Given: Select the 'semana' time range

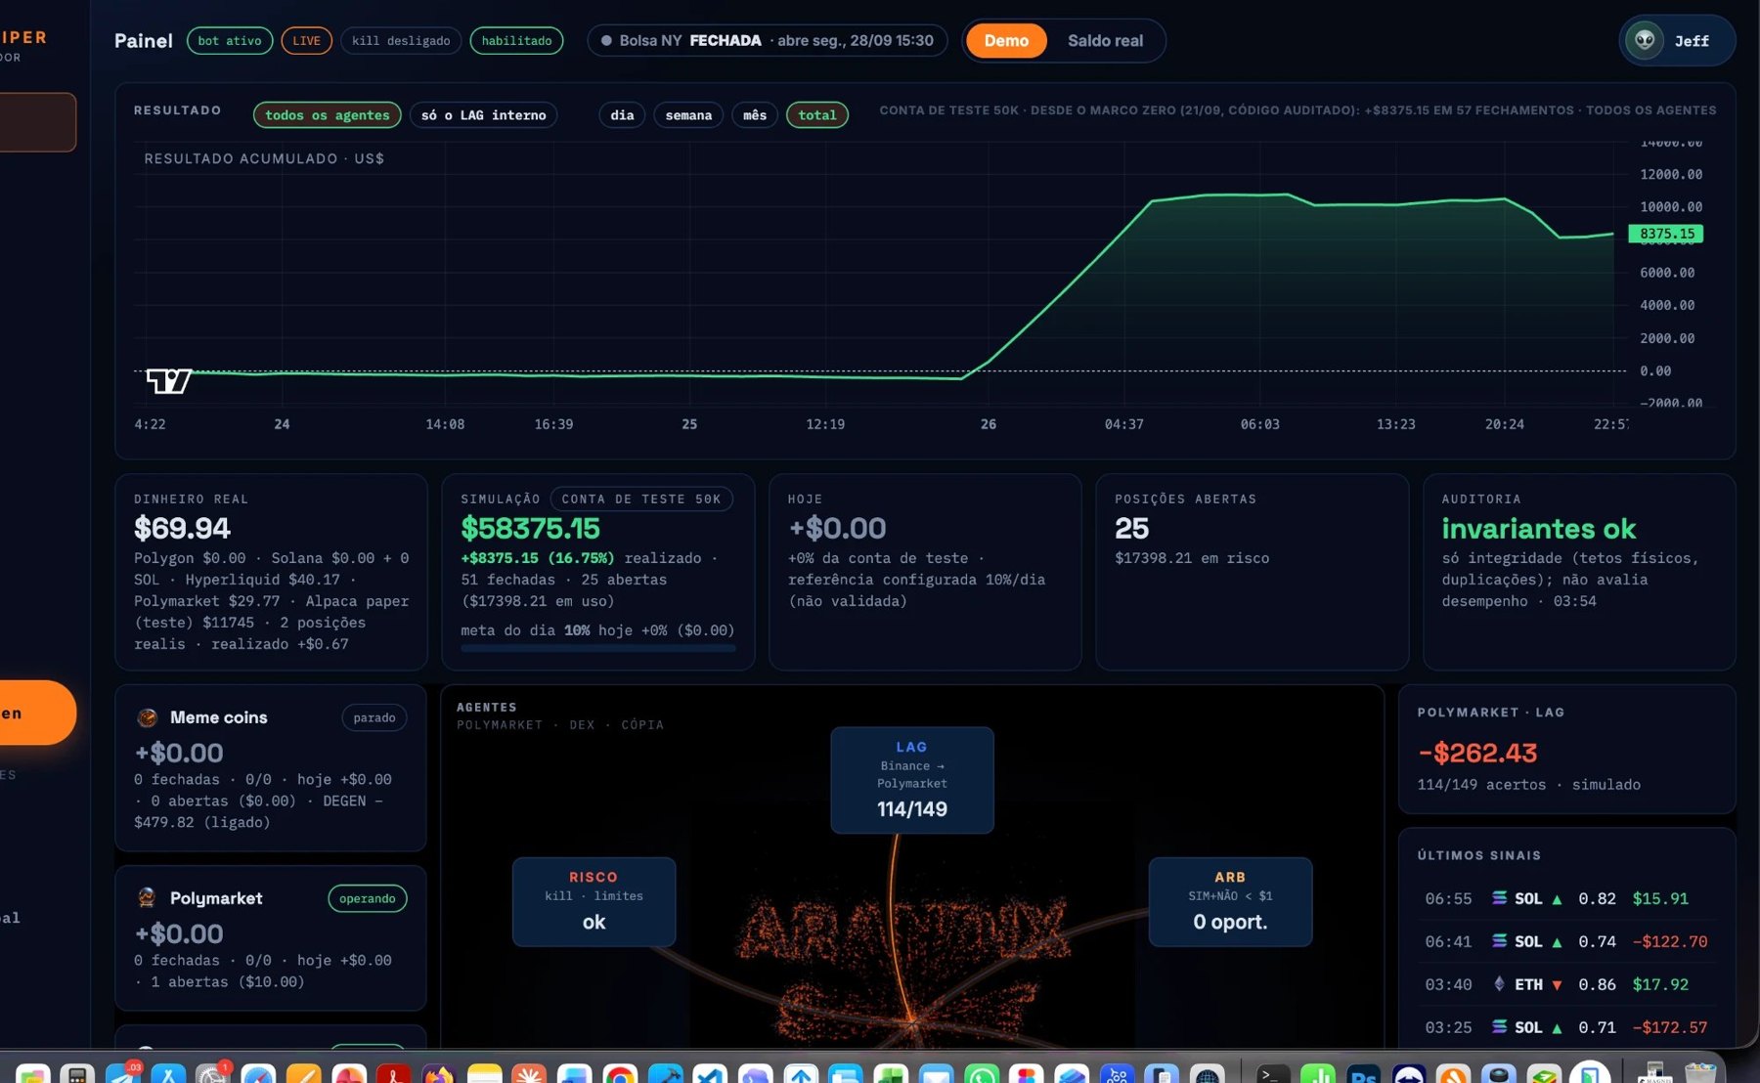Looking at the screenshot, I should pos(688,115).
